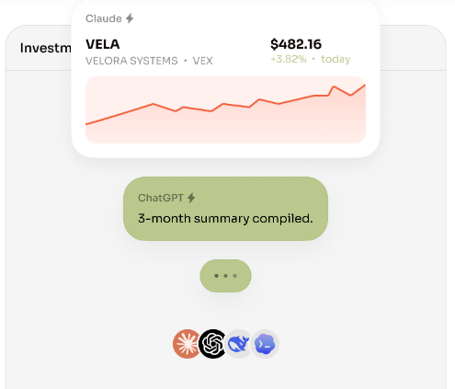Click the Claude starburst avatar icon
Viewport: 455px width, 389px height.
186,344
